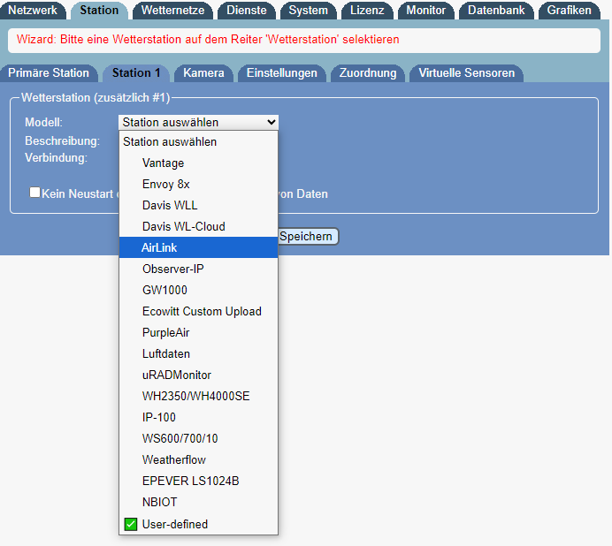The width and height of the screenshot is (612, 546).
Task: Select the Vantage station option
Action: coord(163,163)
